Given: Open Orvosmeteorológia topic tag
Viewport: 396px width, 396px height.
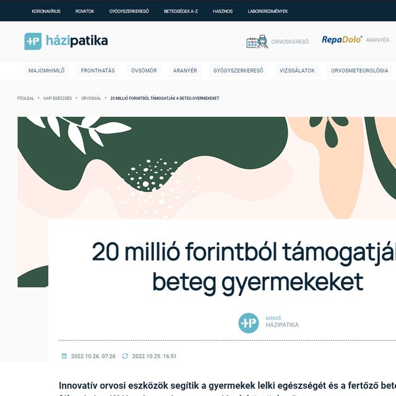Looking at the screenshot, I should click(x=359, y=71).
